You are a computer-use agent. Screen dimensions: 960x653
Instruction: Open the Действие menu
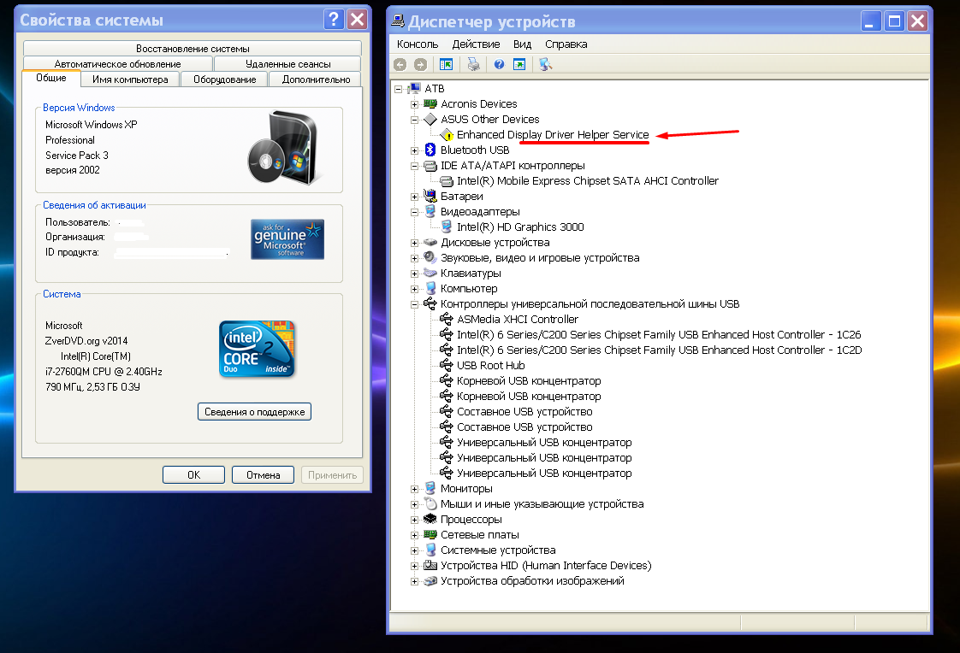(476, 44)
